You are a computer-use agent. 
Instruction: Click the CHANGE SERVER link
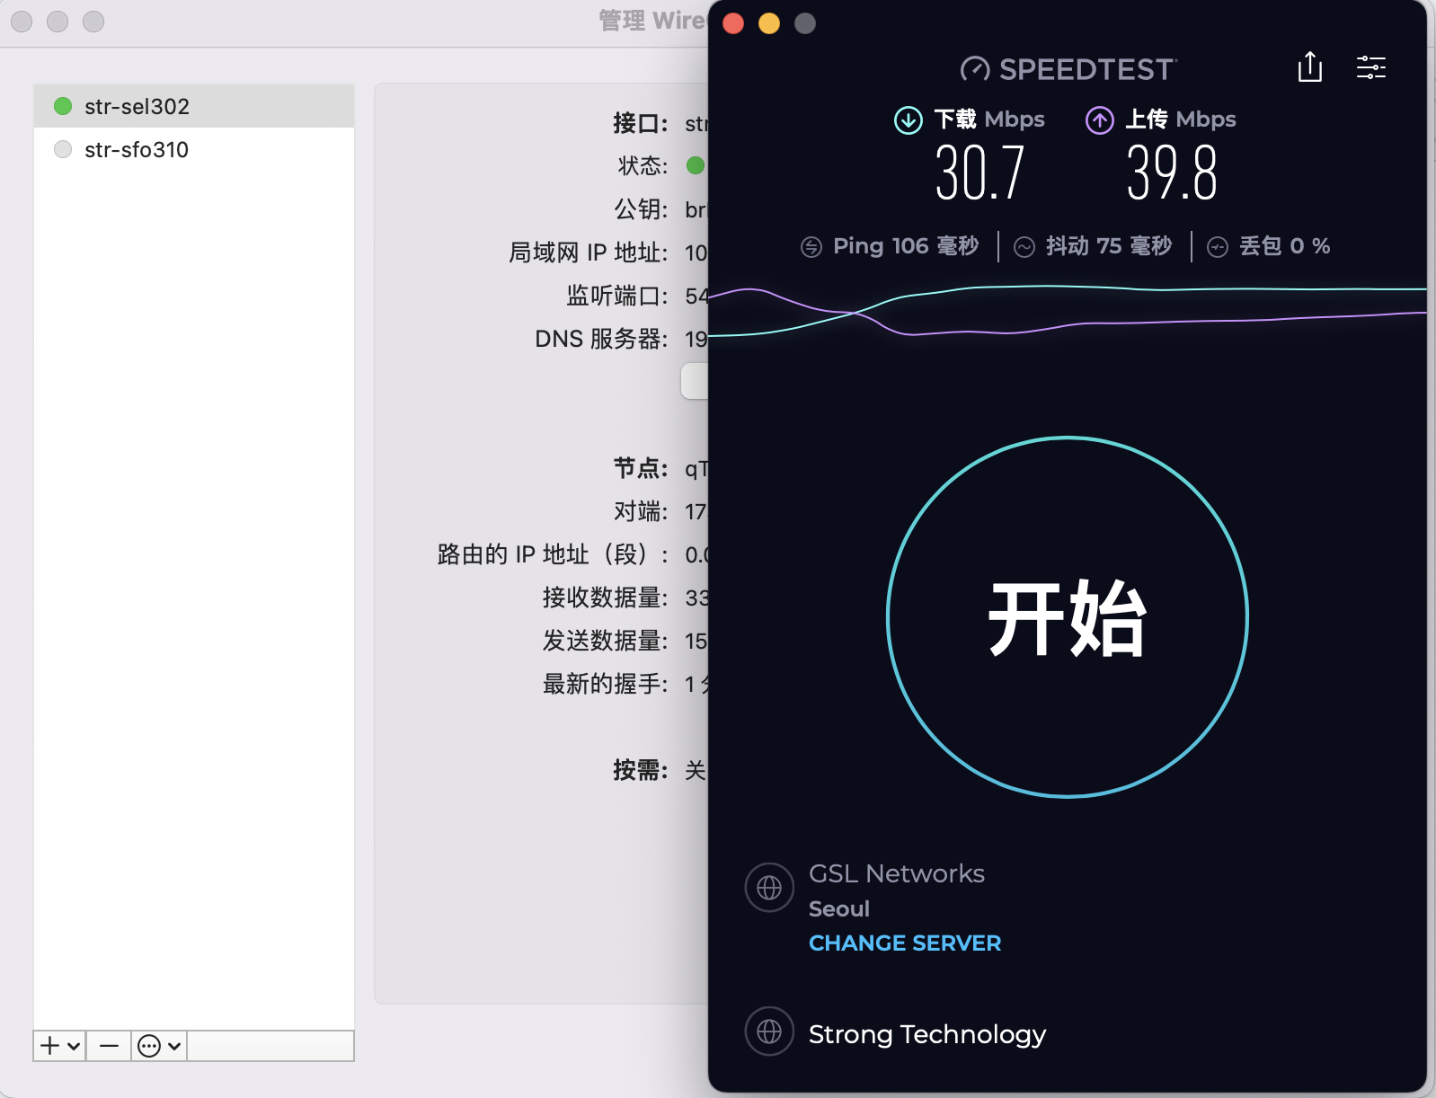905,943
